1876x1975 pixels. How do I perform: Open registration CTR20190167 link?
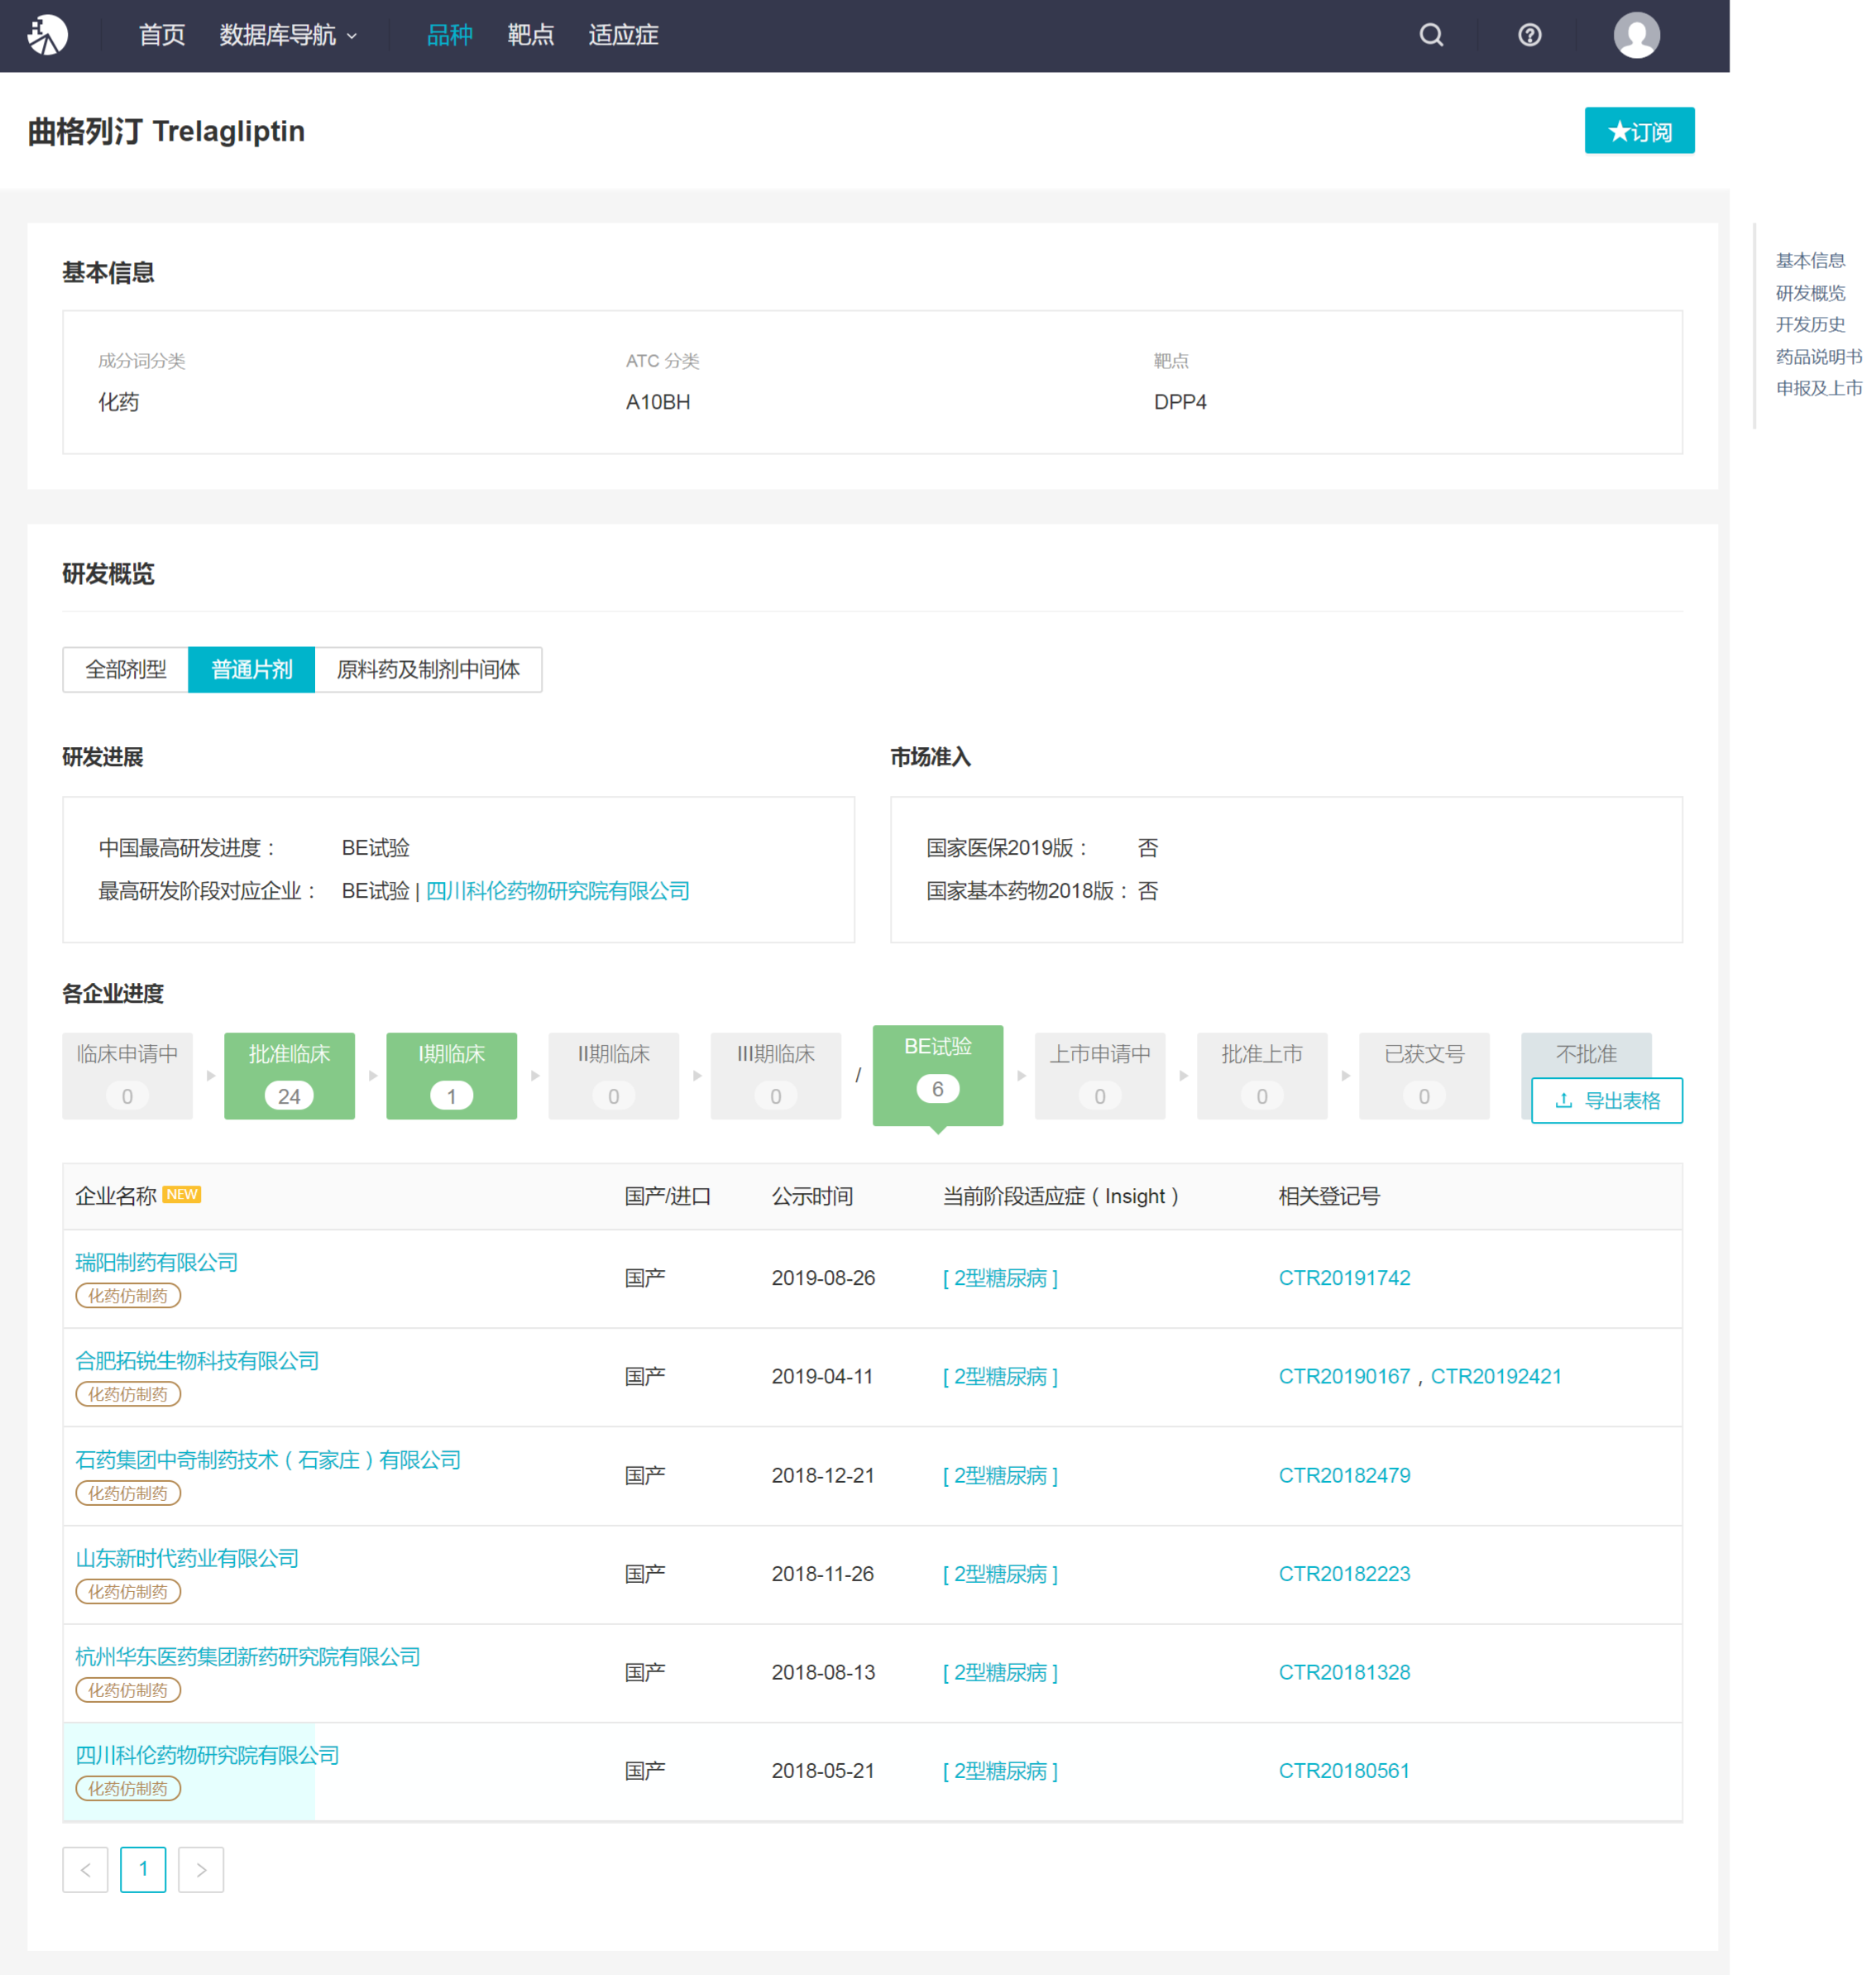(x=1344, y=1377)
